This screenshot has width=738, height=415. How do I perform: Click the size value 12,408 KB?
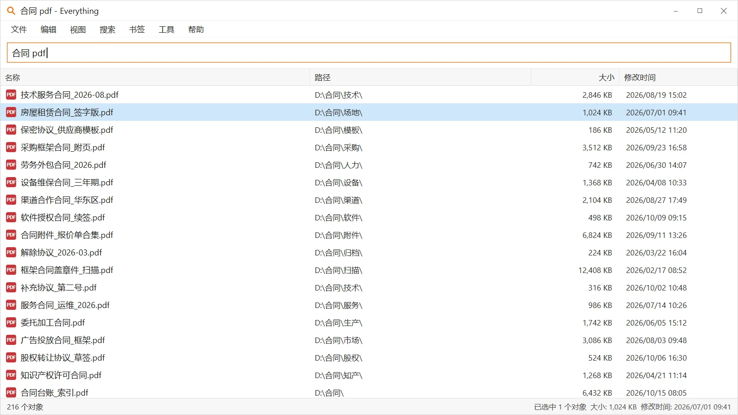coord(595,270)
